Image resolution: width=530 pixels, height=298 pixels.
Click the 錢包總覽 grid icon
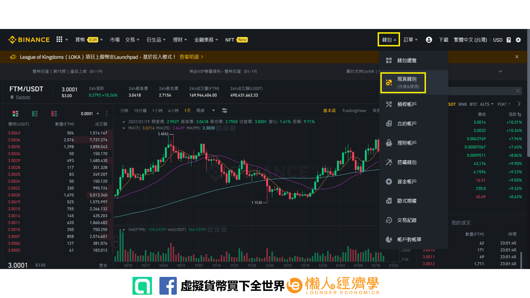pyautogui.click(x=389, y=60)
